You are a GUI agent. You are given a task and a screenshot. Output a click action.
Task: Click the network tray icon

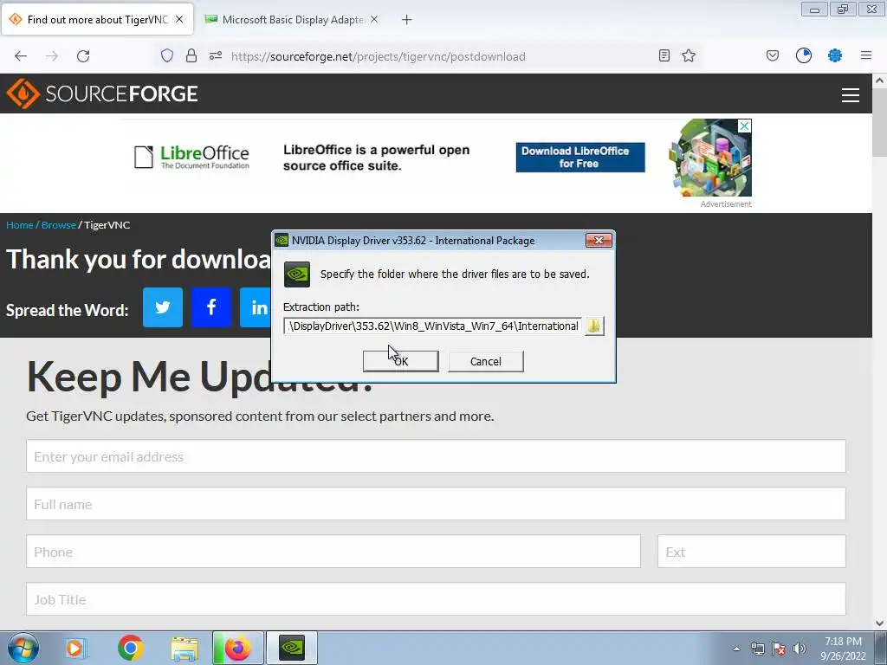tap(757, 649)
